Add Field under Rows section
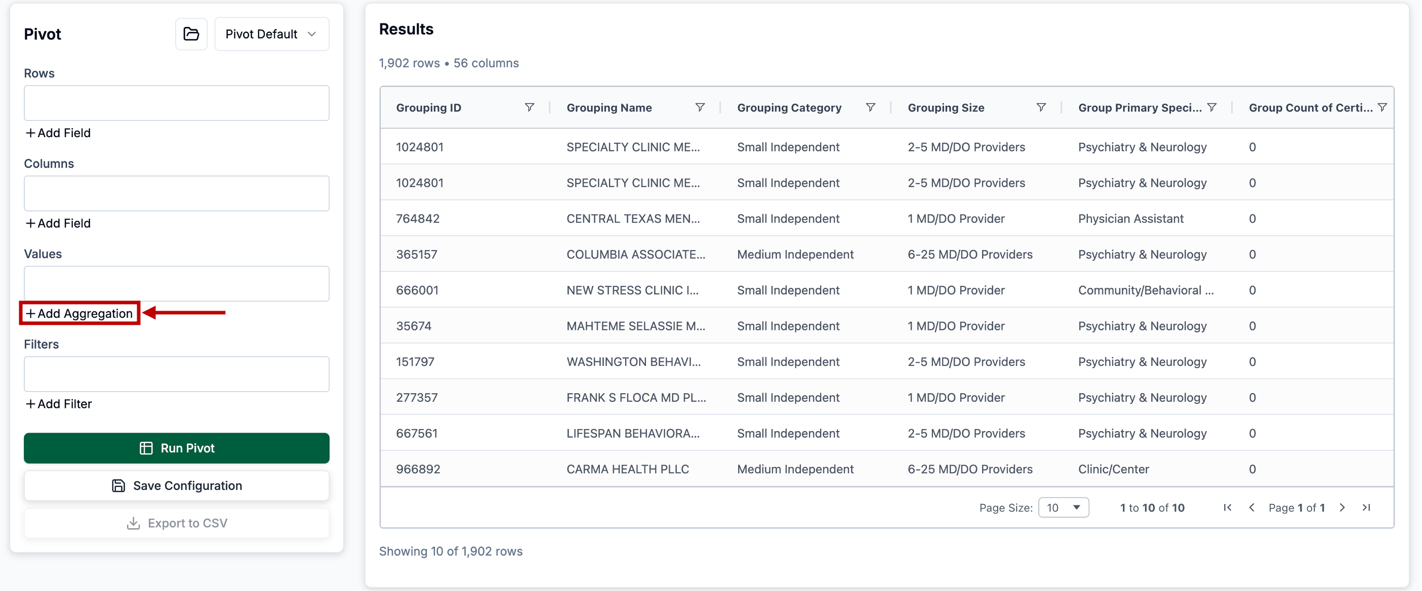The width and height of the screenshot is (1422, 591). pyautogui.click(x=58, y=133)
